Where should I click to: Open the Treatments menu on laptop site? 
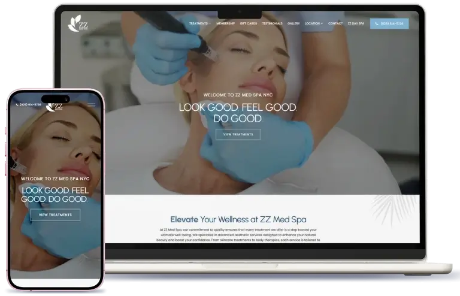(x=200, y=23)
